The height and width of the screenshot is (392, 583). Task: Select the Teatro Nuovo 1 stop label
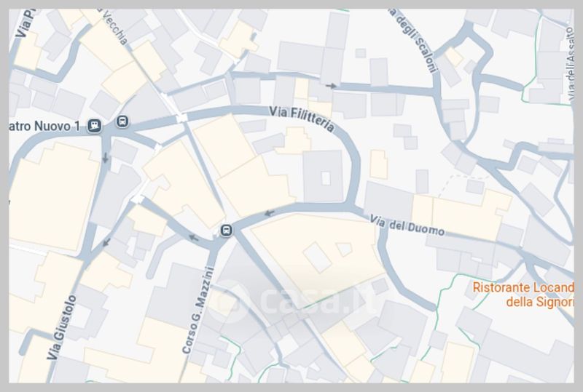tap(44, 127)
